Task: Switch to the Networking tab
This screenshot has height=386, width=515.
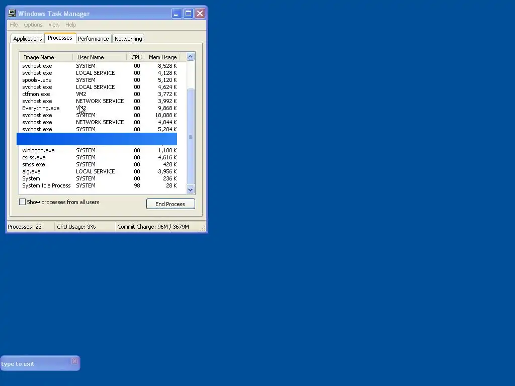Action: tap(128, 39)
